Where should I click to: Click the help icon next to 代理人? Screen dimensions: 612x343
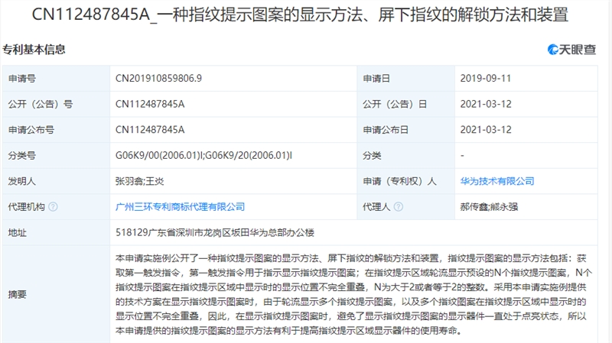pyautogui.click(x=399, y=207)
